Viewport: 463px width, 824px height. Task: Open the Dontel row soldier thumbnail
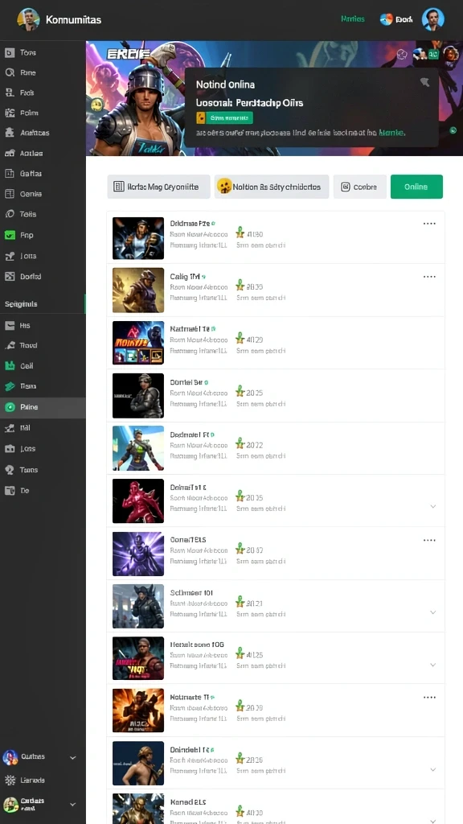tap(138, 395)
